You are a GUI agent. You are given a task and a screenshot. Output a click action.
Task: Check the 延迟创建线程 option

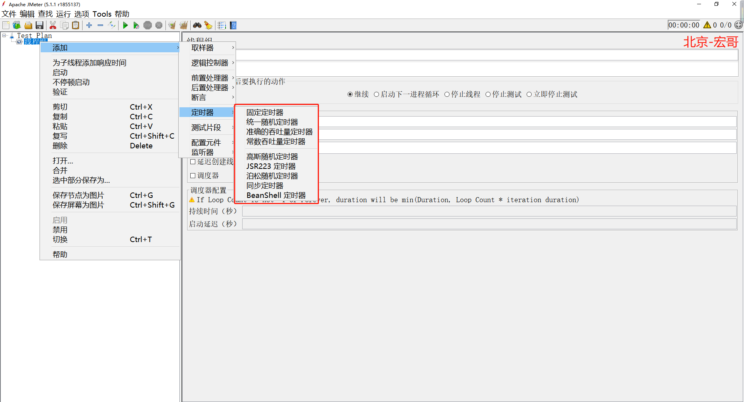pos(193,161)
